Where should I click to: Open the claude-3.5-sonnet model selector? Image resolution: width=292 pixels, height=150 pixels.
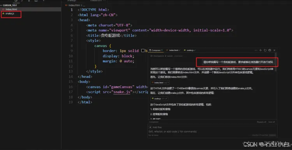tap(260, 135)
